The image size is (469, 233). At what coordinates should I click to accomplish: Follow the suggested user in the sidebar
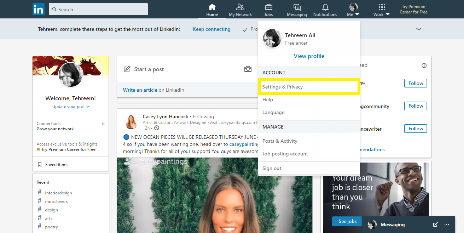[x=415, y=83]
